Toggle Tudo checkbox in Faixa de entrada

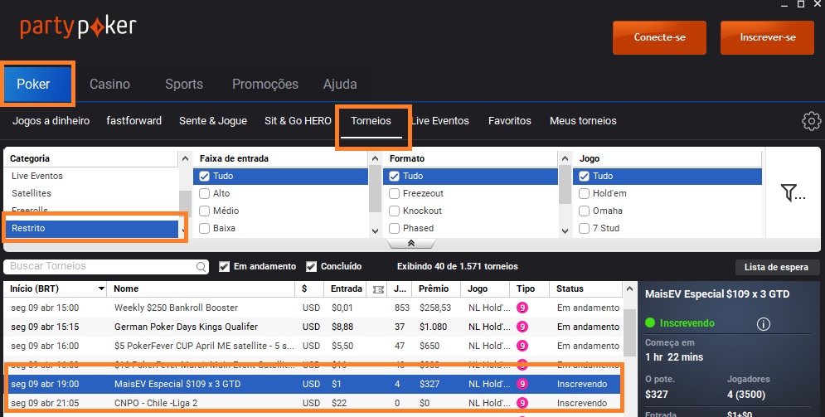pyautogui.click(x=205, y=176)
